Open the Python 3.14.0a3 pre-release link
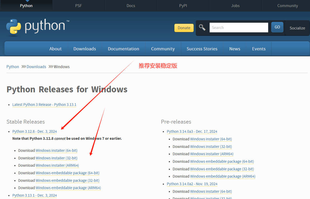The width and height of the screenshot is (310, 199). 192,131
